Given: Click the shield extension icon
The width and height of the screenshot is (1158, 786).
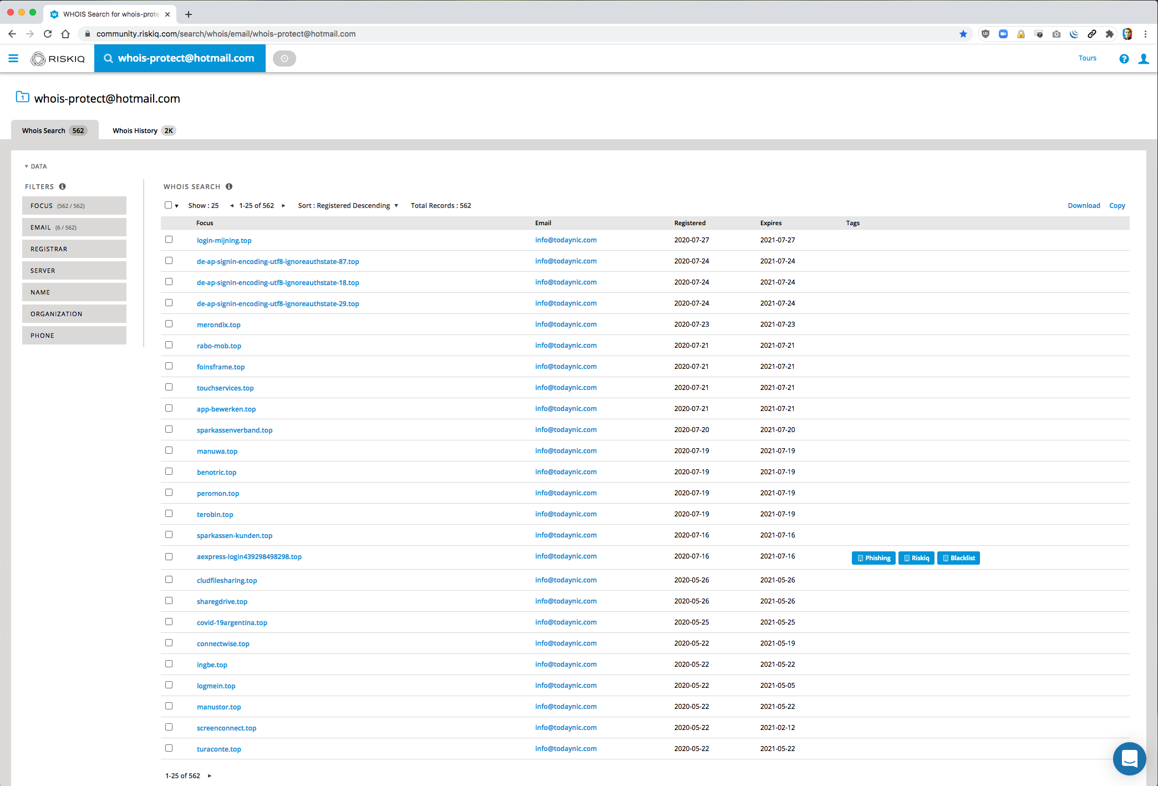Looking at the screenshot, I should tap(986, 34).
